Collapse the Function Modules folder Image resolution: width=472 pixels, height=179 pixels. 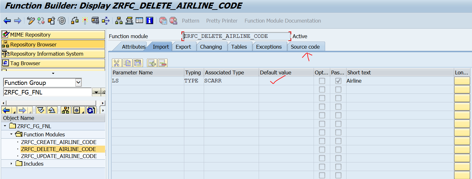[x=11, y=134]
